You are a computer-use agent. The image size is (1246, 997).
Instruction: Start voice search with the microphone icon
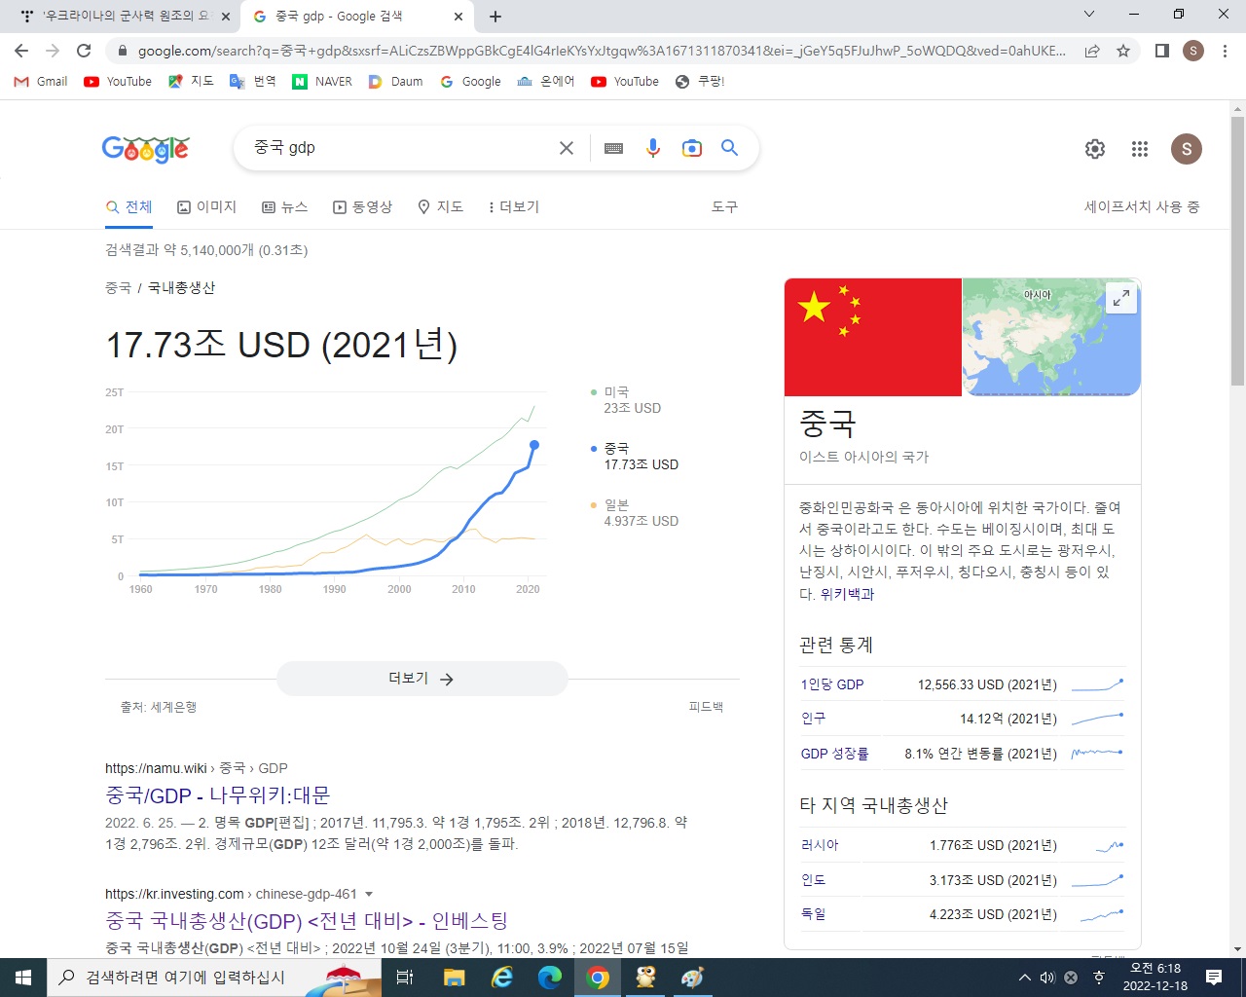653,148
